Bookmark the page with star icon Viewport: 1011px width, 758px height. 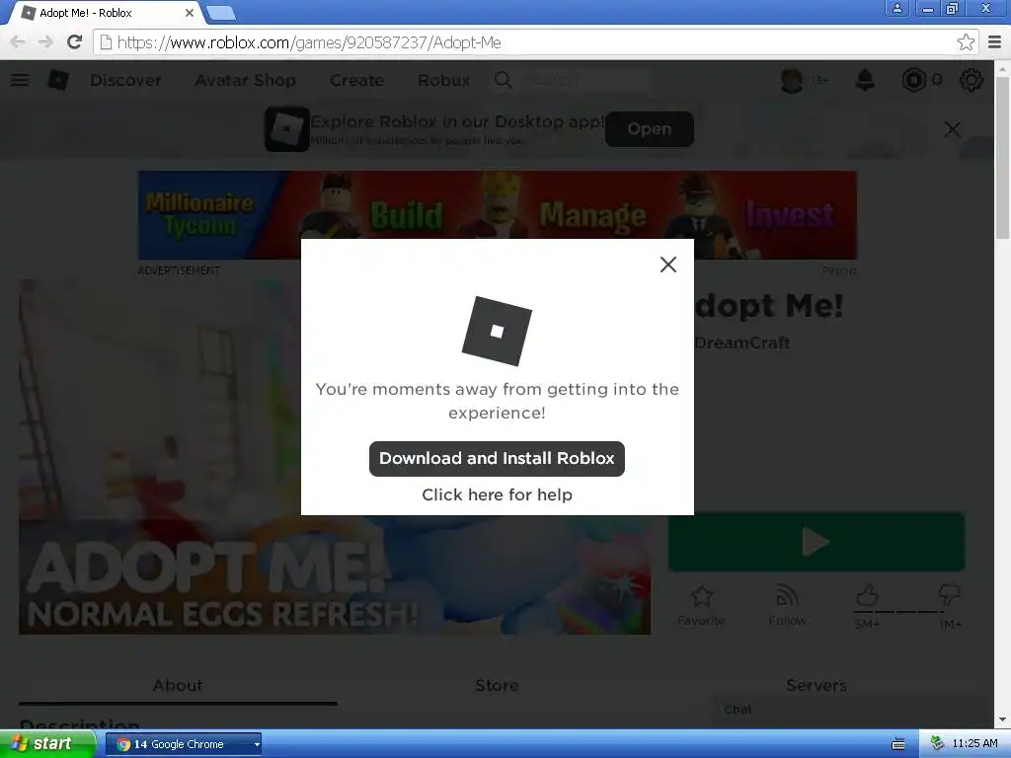tap(966, 42)
